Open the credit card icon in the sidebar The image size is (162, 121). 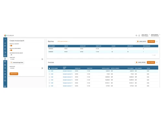(x=5, y=62)
